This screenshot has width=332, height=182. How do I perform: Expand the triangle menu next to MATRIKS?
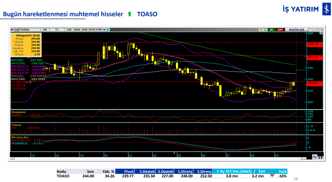click(310, 30)
